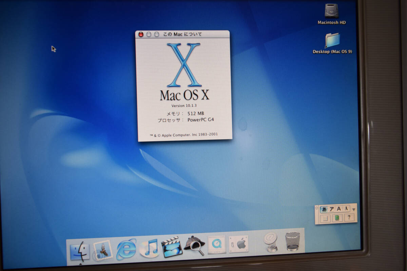The width and height of the screenshot is (407, 271).
Task: Open Finder from the Dock
Action: (x=79, y=252)
